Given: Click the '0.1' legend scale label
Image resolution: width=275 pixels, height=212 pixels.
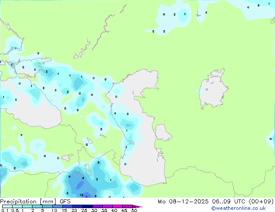Looking at the screenshot, I should 5,210.
